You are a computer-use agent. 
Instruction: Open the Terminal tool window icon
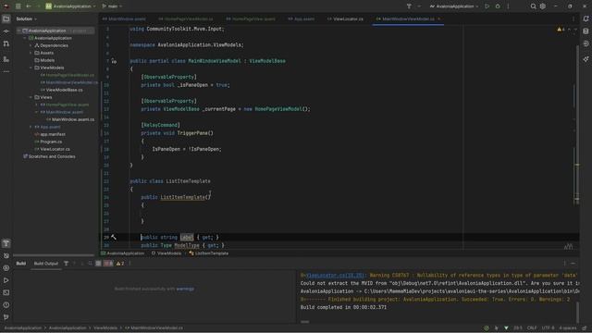point(6,292)
